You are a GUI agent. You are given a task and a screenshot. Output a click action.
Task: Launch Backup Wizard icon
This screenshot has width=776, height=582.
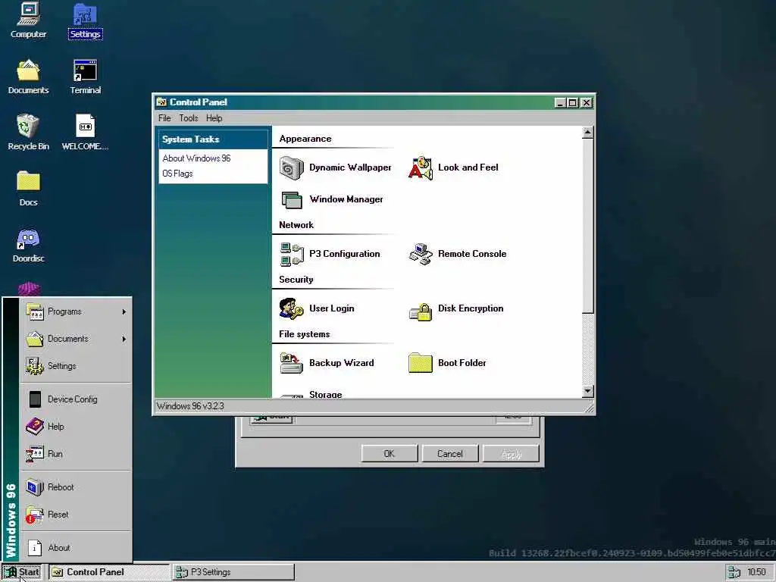tap(292, 363)
